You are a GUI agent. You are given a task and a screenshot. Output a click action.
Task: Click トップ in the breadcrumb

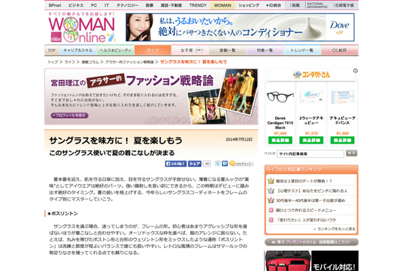click(x=53, y=62)
